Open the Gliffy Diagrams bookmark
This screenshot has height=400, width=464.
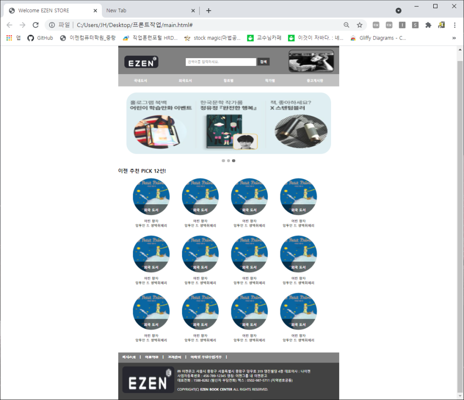[378, 38]
